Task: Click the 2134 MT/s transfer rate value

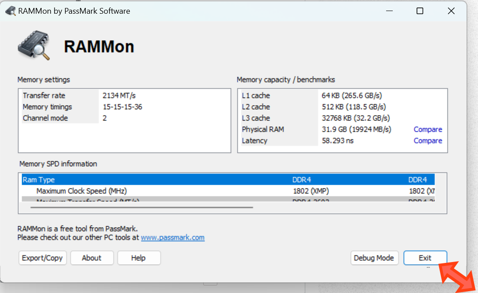Action: click(119, 95)
